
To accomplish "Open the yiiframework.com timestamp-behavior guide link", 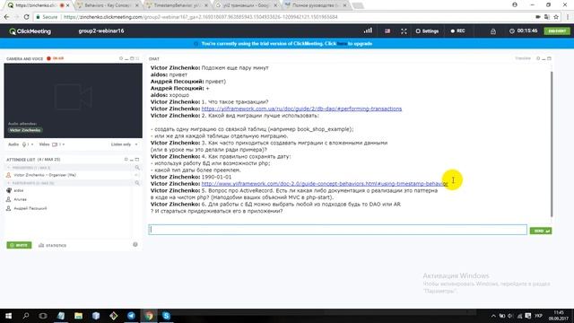I will click(325, 183).
